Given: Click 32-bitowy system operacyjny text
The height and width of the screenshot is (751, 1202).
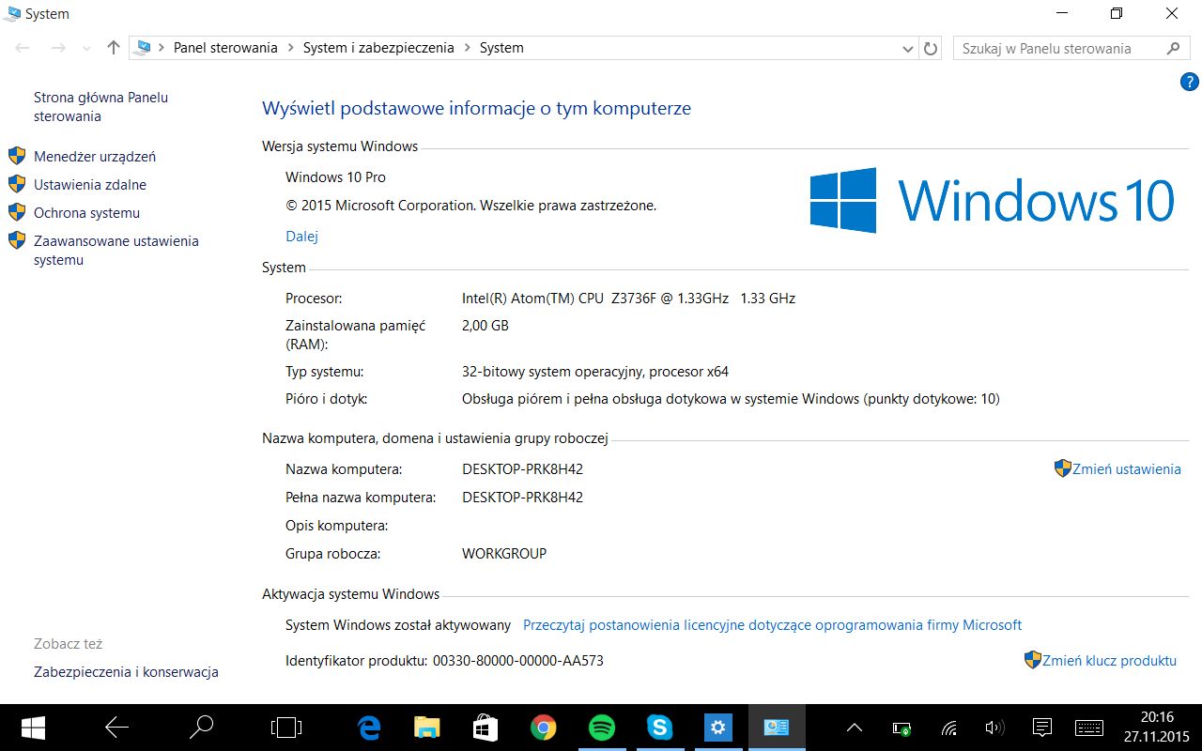Looking at the screenshot, I should [x=595, y=372].
